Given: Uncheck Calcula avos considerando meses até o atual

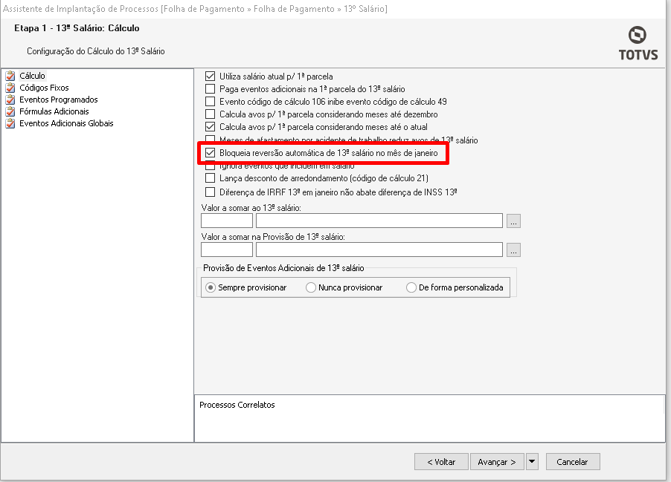Looking at the screenshot, I should (210, 127).
